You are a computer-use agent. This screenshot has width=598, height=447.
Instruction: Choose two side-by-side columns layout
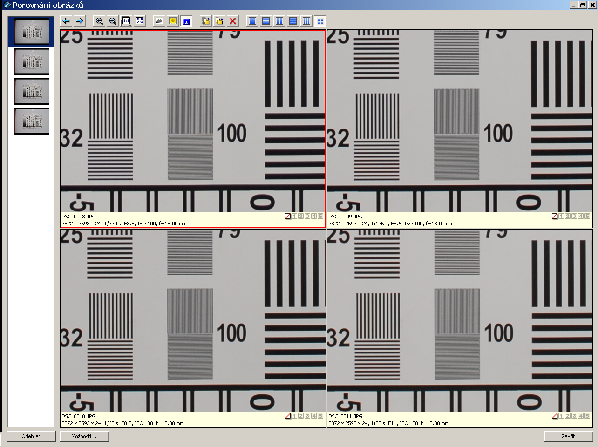coord(279,21)
